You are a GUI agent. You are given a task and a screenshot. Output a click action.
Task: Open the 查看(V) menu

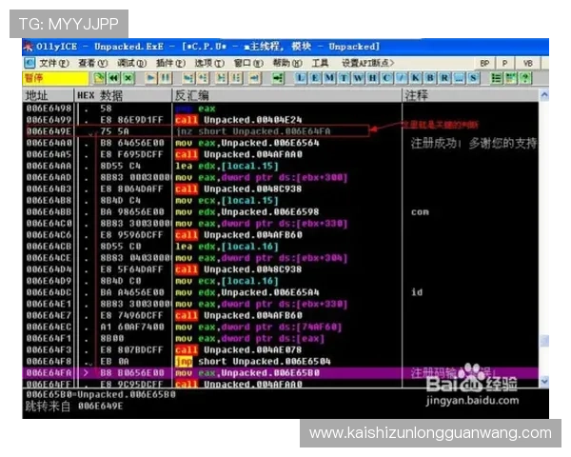pos(93,63)
